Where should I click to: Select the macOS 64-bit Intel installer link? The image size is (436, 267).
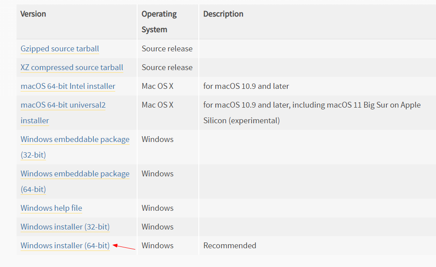tap(68, 86)
